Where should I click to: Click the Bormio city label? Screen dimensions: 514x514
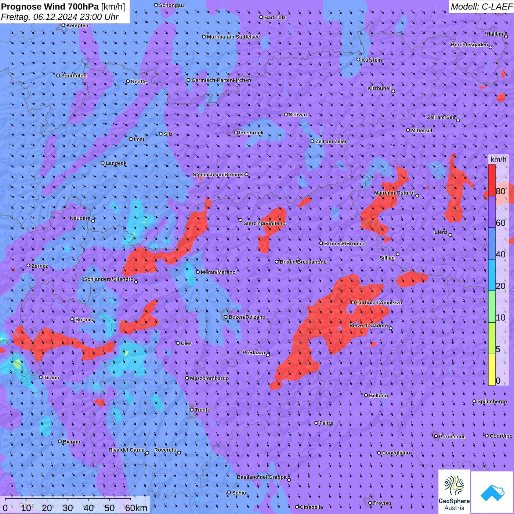pyautogui.click(x=84, y=319)
